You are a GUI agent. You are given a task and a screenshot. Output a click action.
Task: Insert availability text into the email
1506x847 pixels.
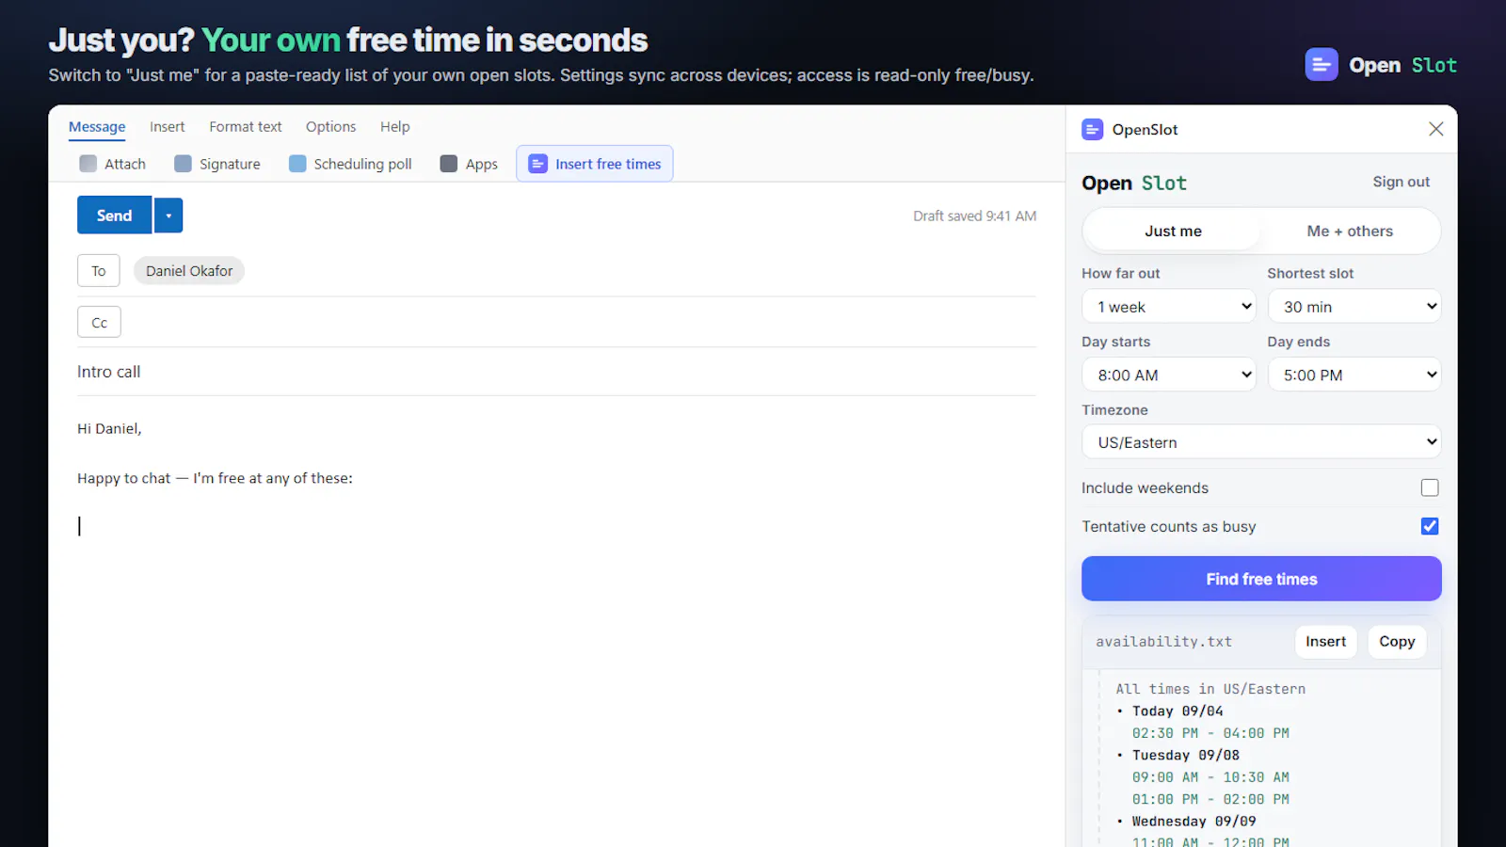tap(1325, 642)
